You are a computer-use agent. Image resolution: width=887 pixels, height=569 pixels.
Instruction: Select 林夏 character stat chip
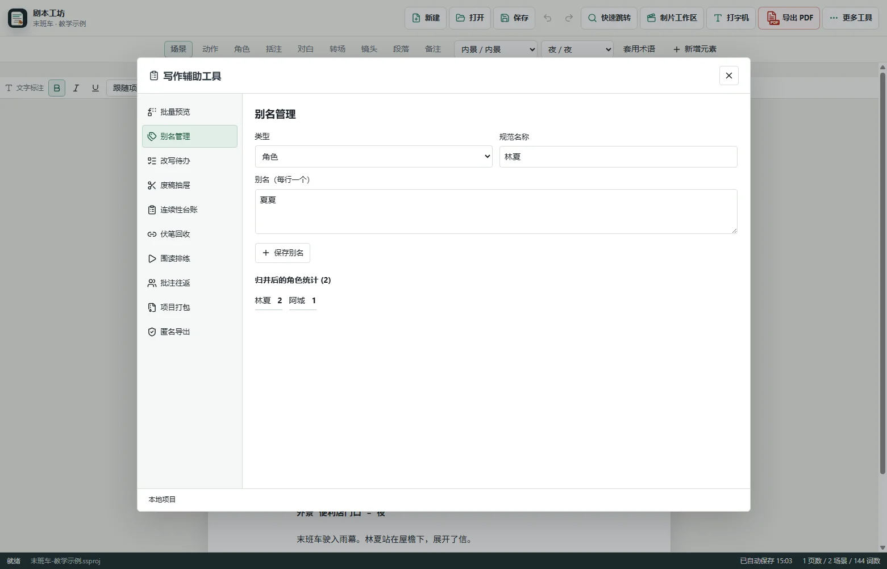[x=269, y=301]
